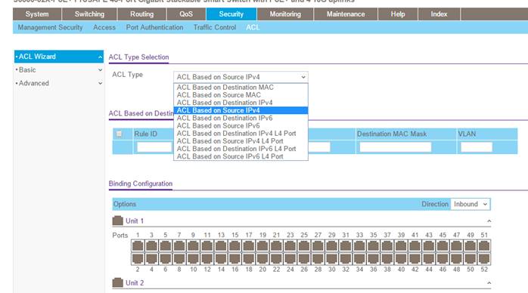528x293 pixels.
Task: Select port 45 on Unit 1
Action: pyautogui.click(x=443, y=246)
